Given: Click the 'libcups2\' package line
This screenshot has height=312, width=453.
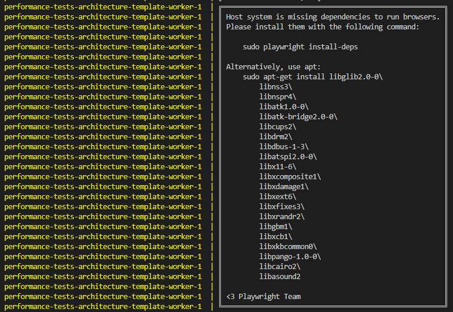Looking at the screenshot, I should click(278, 127).
